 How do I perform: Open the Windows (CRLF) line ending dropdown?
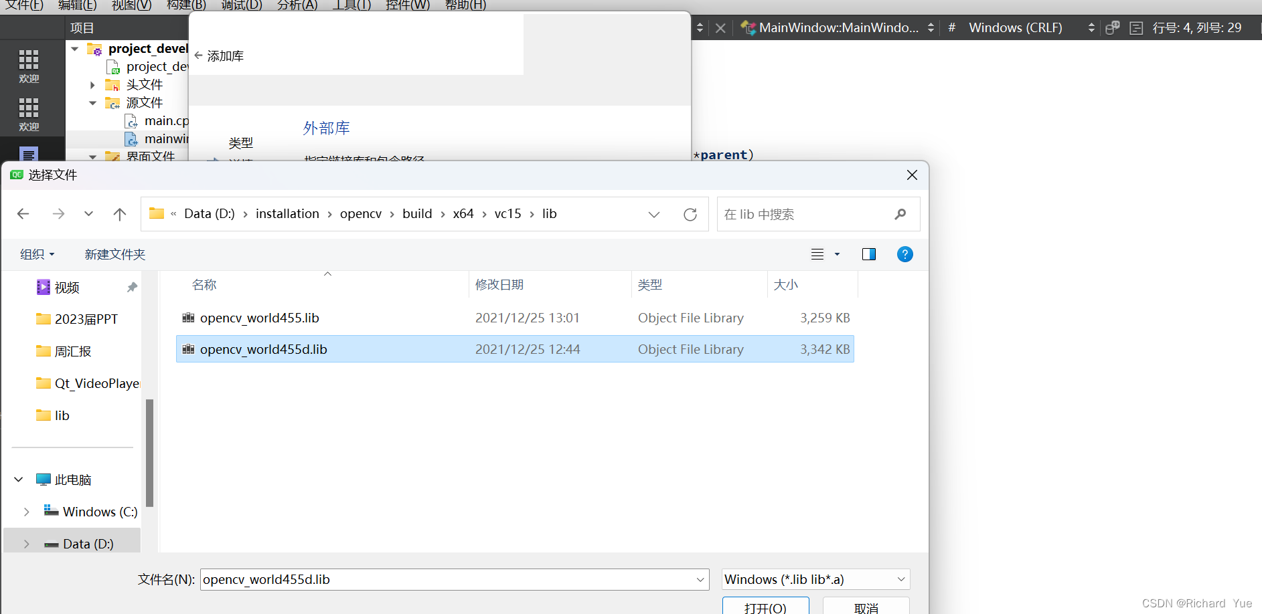1092,27
